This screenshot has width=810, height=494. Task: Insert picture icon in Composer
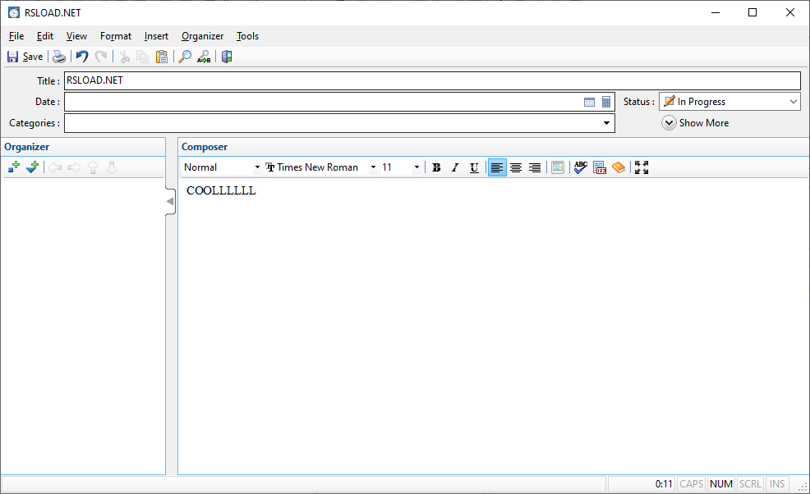pyautogui.click(x=558, y=167)
